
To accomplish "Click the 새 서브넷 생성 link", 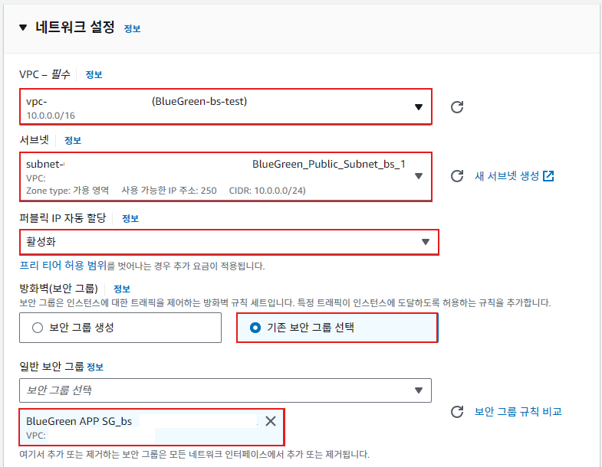I will tap(507, 176).
